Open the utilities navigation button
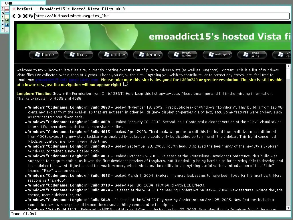Viewport: 293px width, 220px height. (113, 55)
